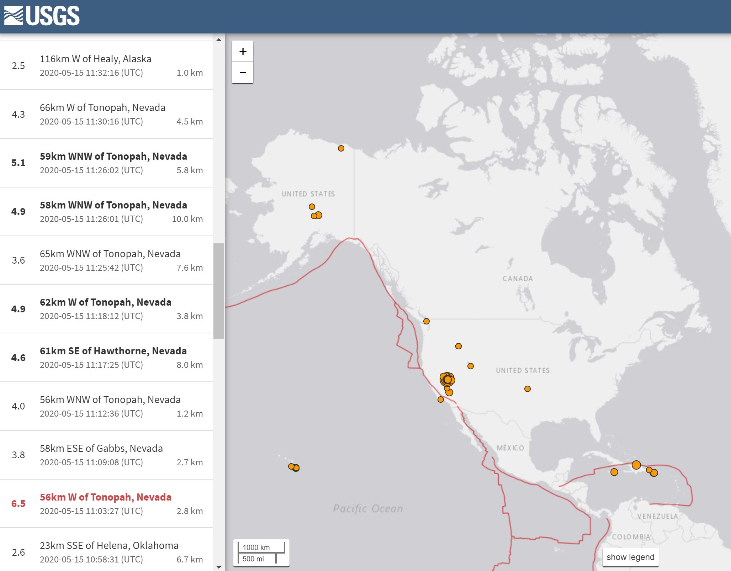This screenshot has width=731, height=571.
Task: Zoom in the map with plus button
Action: point(243,51)
